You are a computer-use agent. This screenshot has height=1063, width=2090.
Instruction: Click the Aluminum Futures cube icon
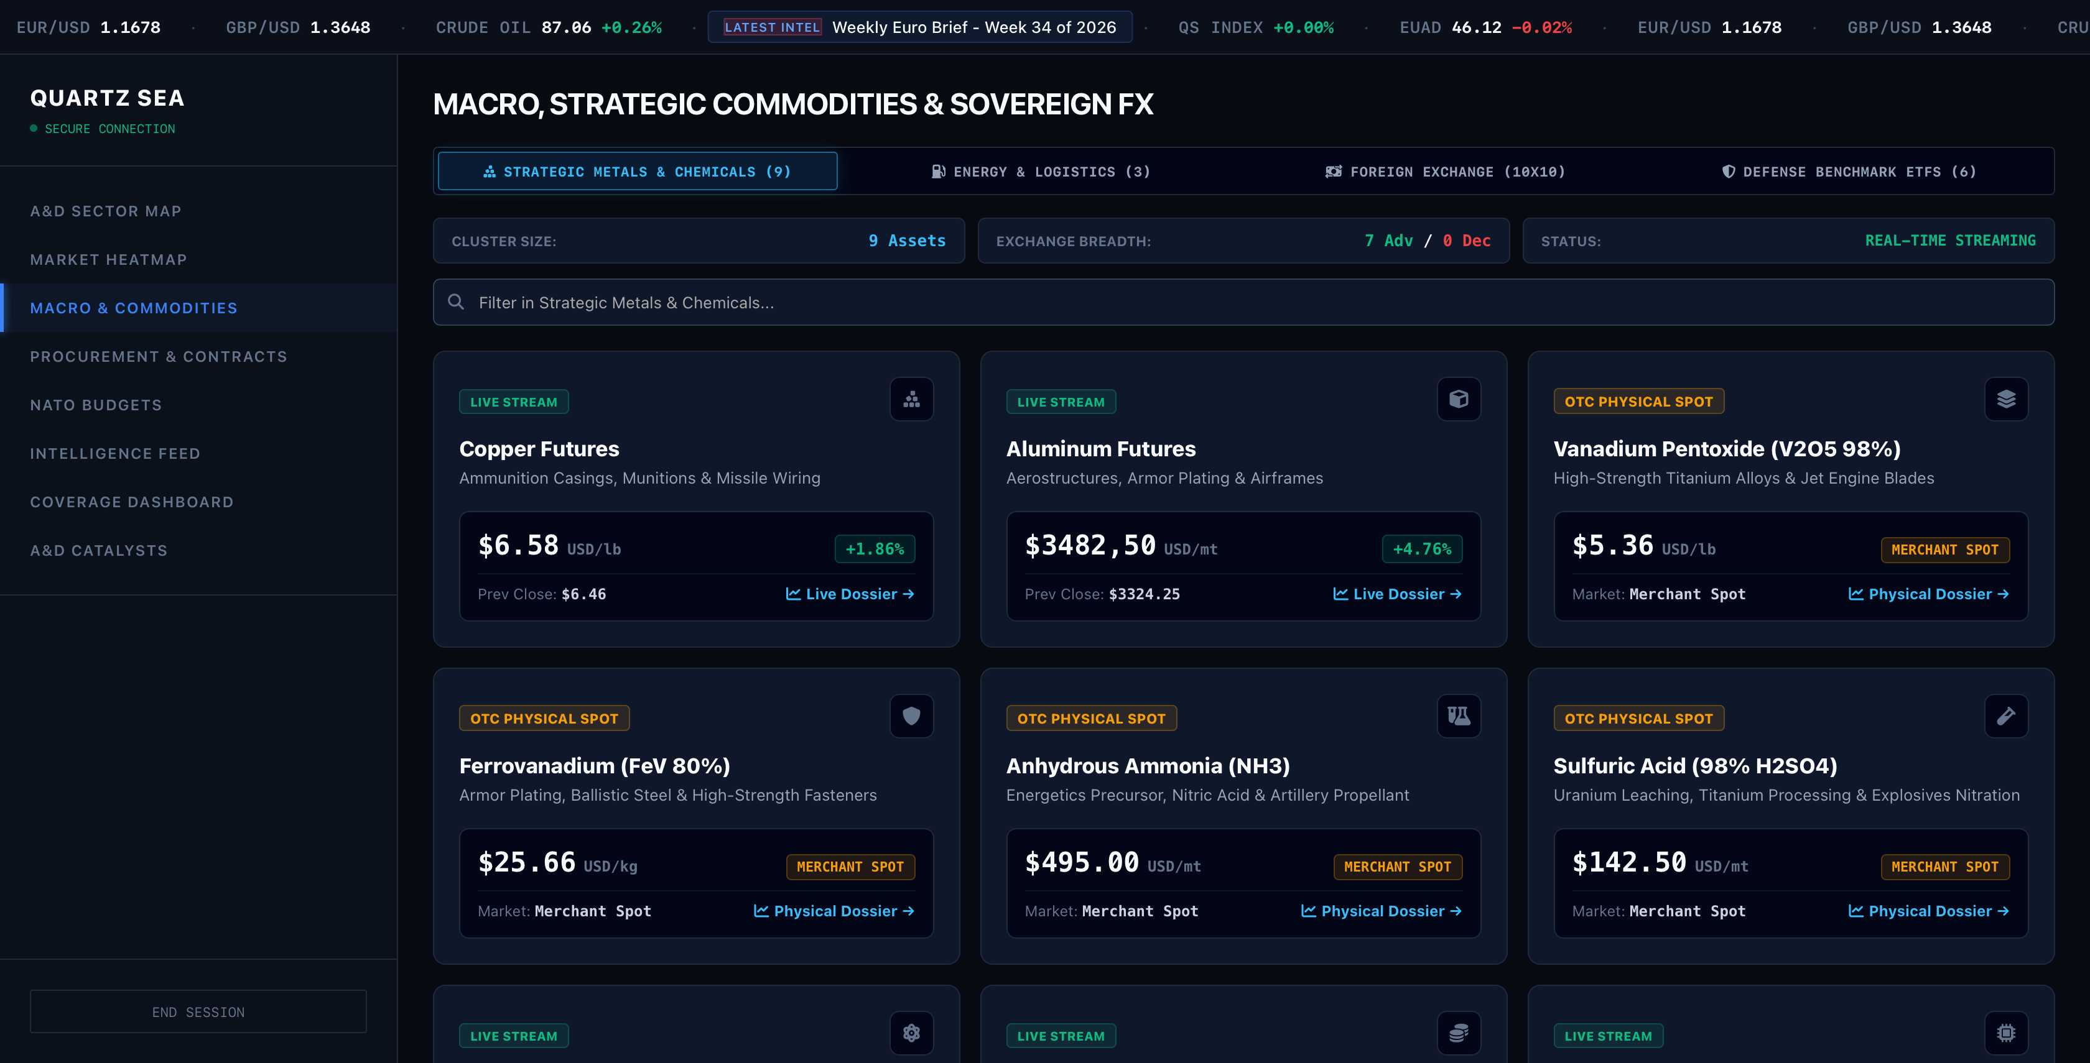(x=1459, y=399)
